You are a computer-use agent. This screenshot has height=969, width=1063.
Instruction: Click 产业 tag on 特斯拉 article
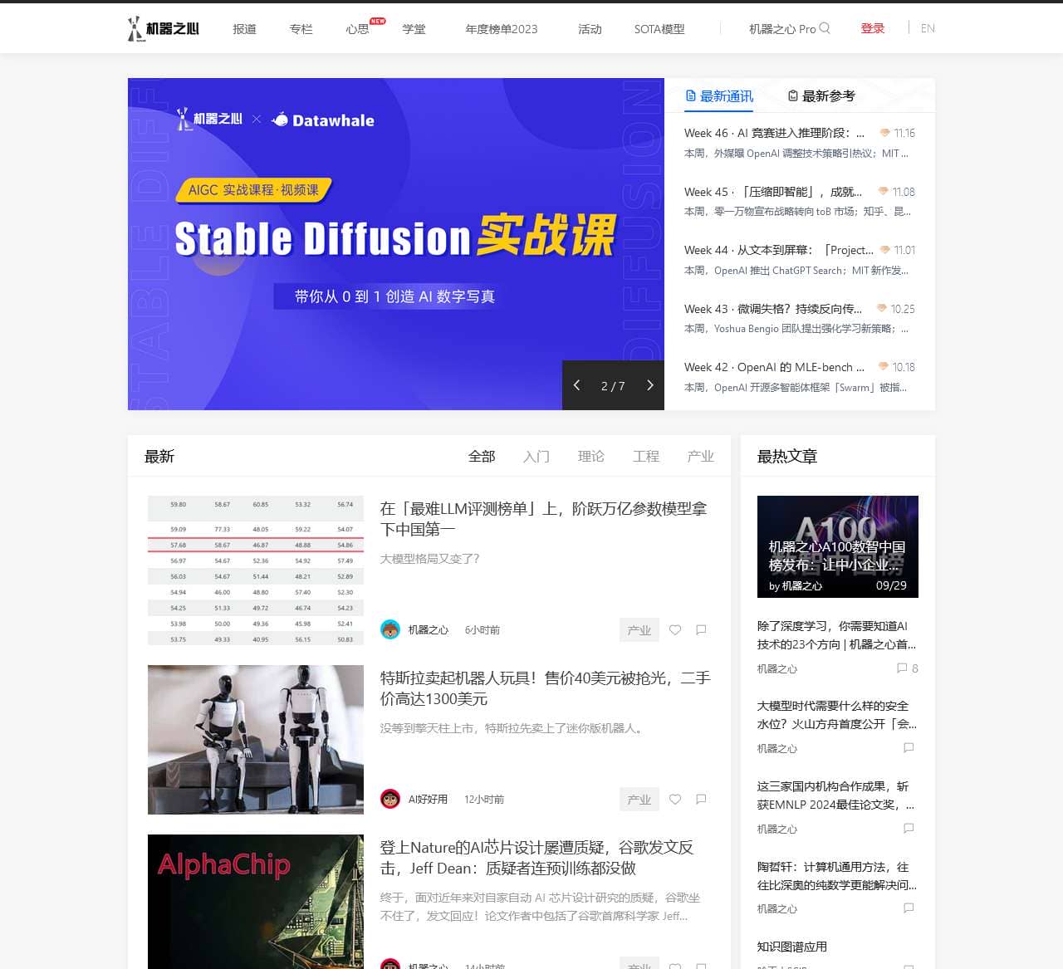coord(639,800)
